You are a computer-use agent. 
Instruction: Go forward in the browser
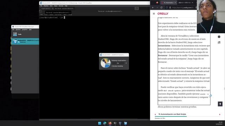[x=157, y=8]
